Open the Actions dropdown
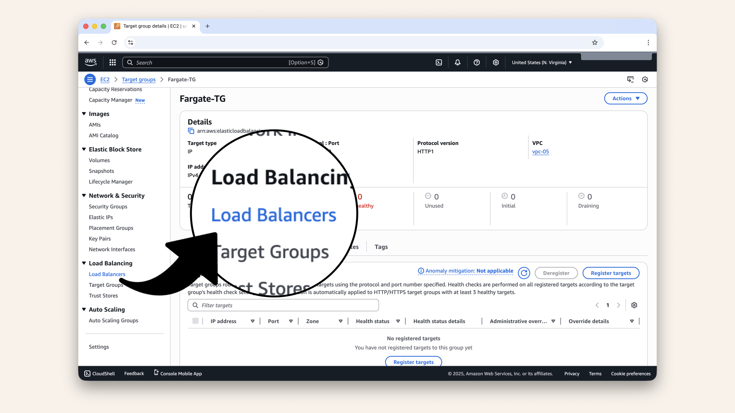This screenshot has height=413, width=735. [x=626, y=98]
